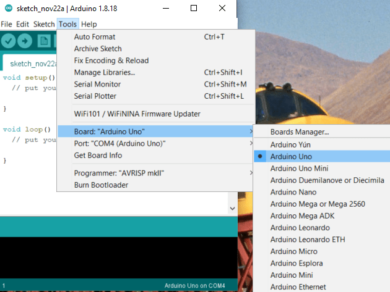Close the Arduino IDE window
Image resolution: width=390 pixels, height=292 pixels.
click(x=222, y=9)
